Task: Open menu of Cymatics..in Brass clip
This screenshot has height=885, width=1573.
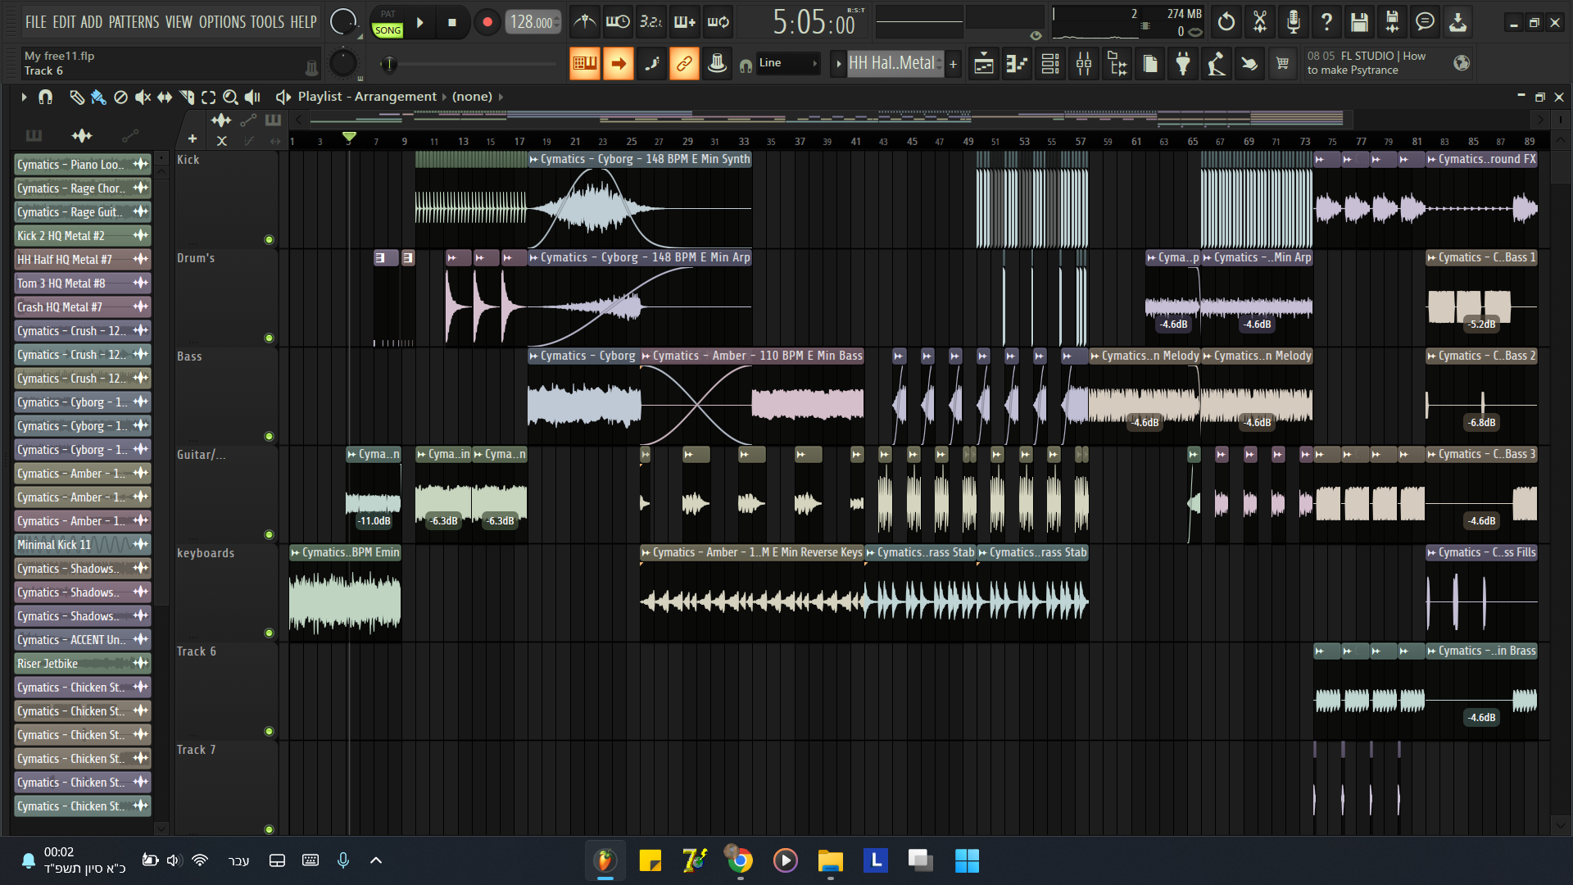Action: pyautogui.click(x=1431, y=651)
